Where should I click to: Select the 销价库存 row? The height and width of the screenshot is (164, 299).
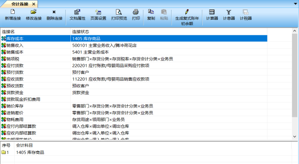(x=134, y=106)
